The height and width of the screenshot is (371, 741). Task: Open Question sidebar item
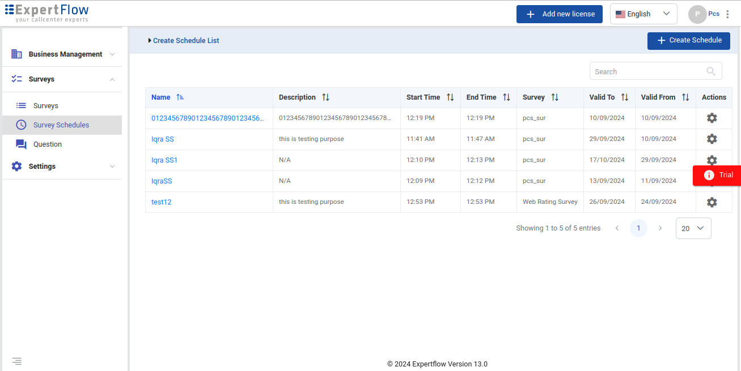pyautogui.click(x=47, y=144)
